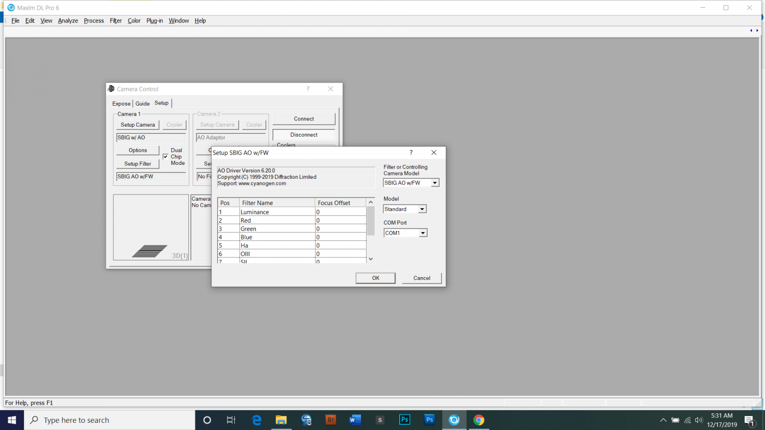This screenshot has height=430, width=765.
Task: Click the filter list scroll down arrow
Action: coord(371,259)
